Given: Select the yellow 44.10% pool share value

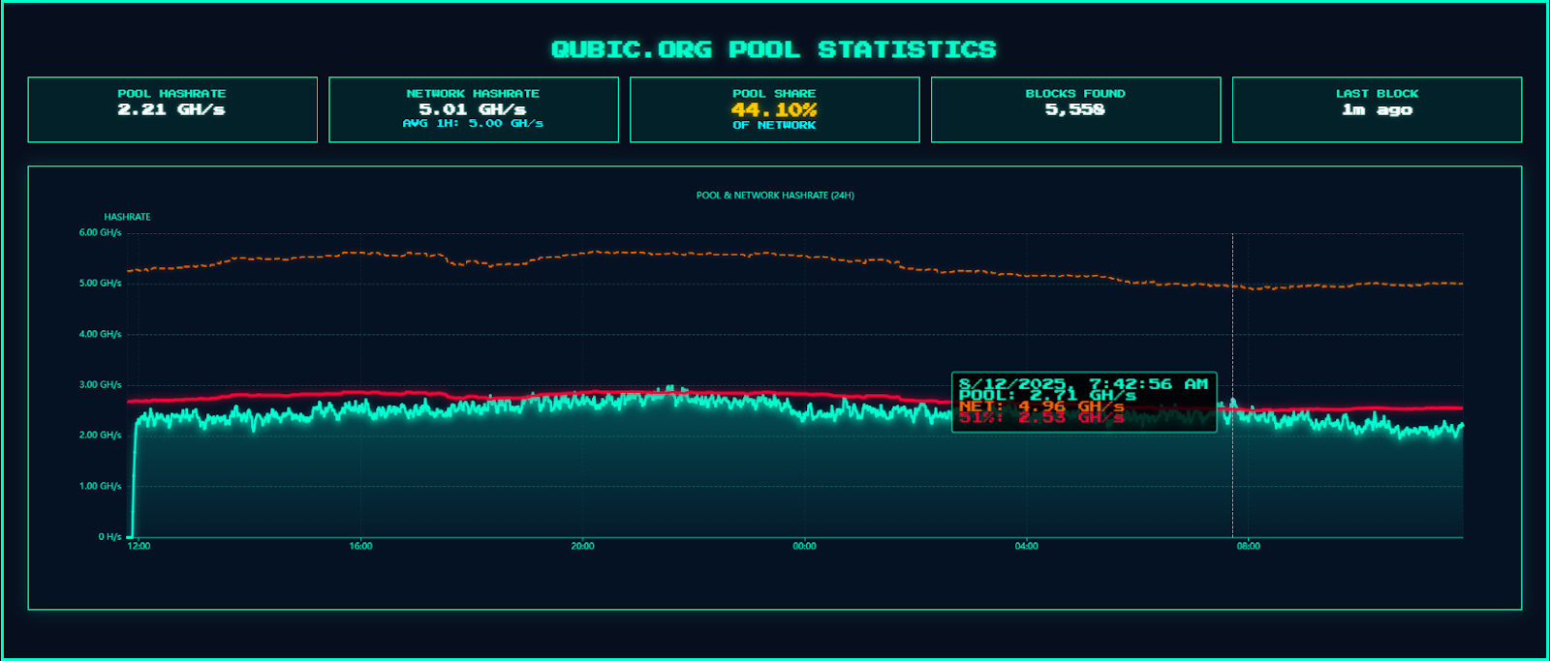Looking at the screenshot, I should [774, 109].
